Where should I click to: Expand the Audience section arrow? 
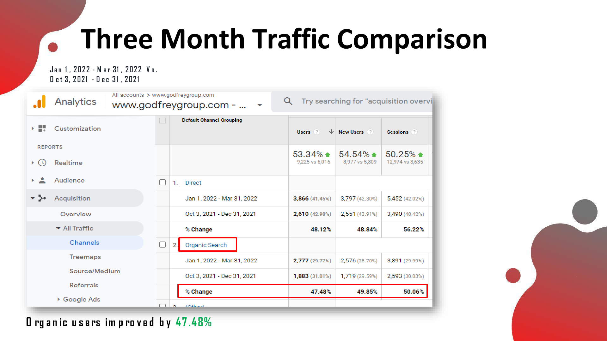33,180
